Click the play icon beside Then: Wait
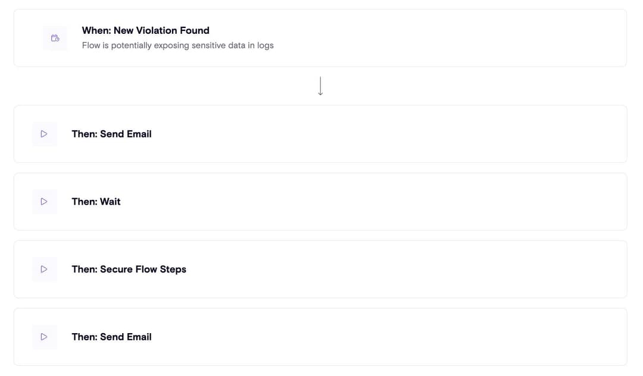The height and width of the screenshot is (376, 643). (44, 202)
